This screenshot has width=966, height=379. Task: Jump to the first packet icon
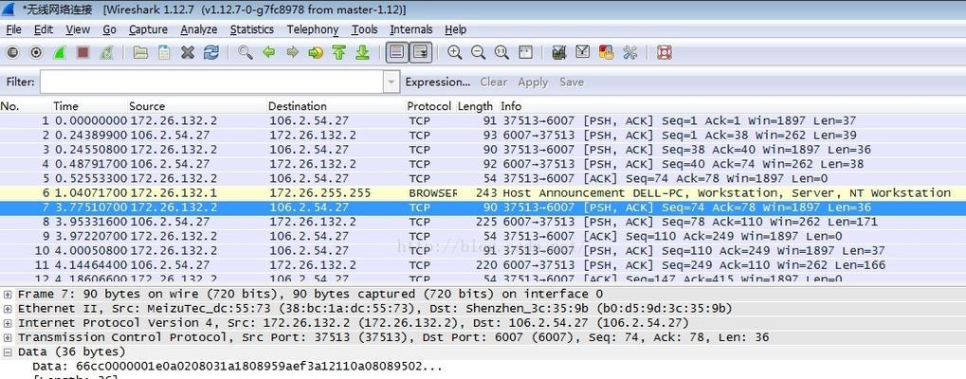(x=338, y=53)
